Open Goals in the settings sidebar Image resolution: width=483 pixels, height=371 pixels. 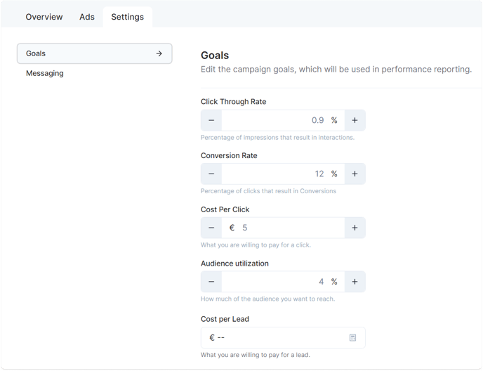[95, 53]
